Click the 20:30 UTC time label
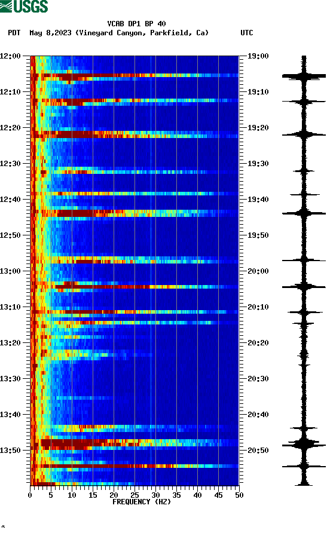The image size is (330, 533). point(258,379)
